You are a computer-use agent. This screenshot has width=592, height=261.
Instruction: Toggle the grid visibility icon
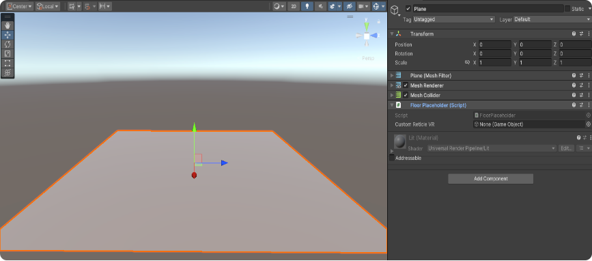click(x=72, y=6)
